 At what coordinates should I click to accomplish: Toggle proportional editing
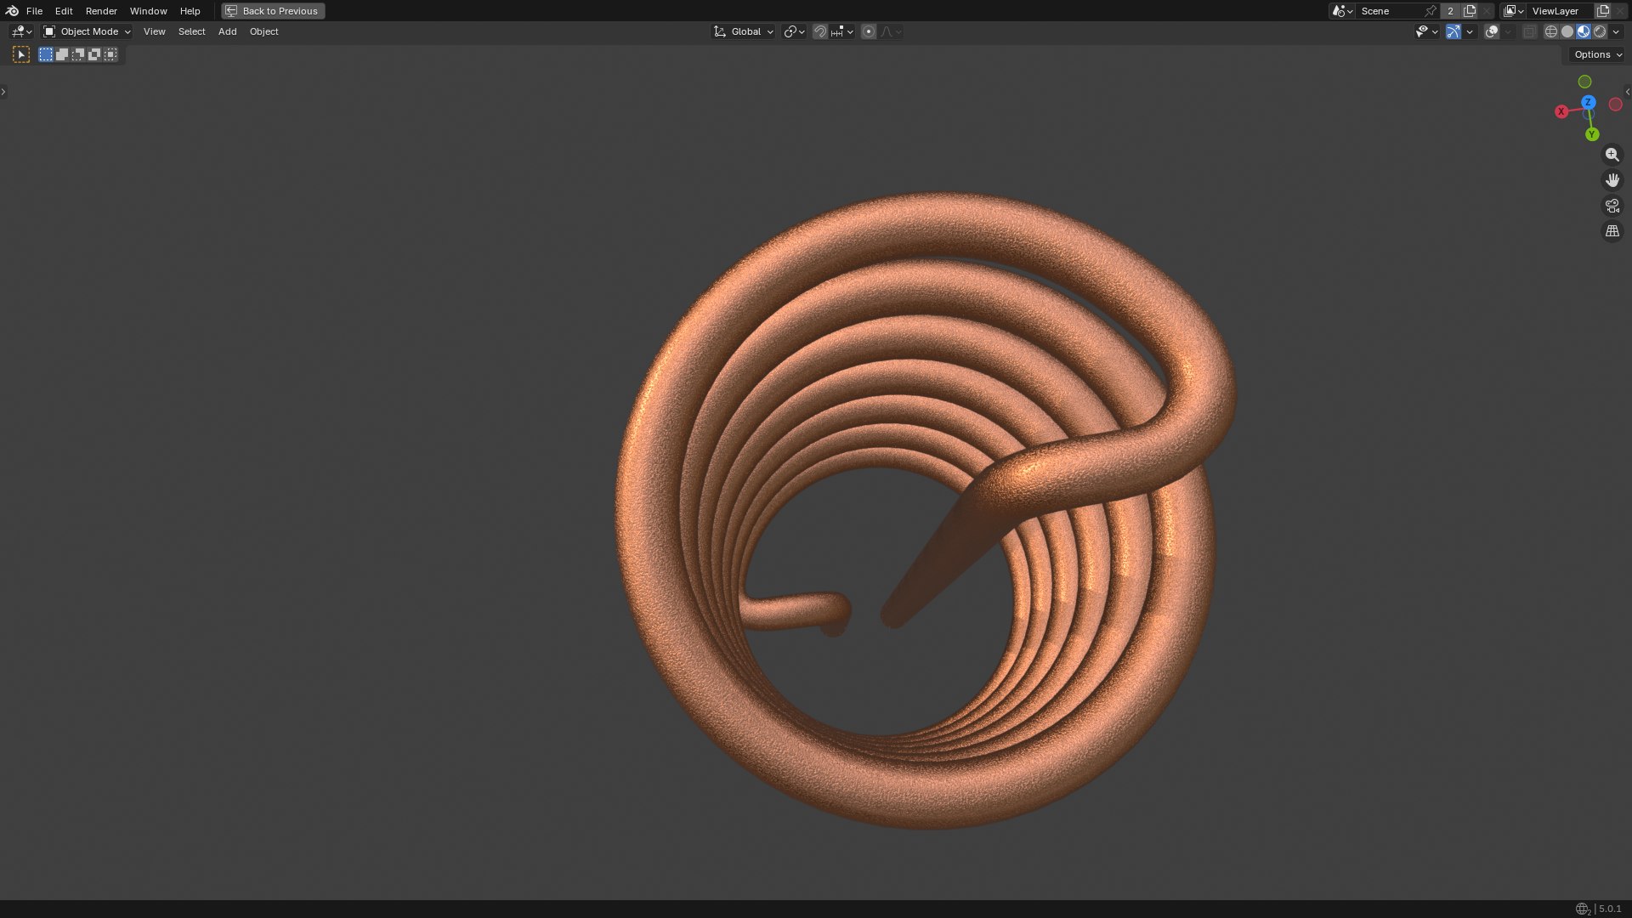click(868, 31)
